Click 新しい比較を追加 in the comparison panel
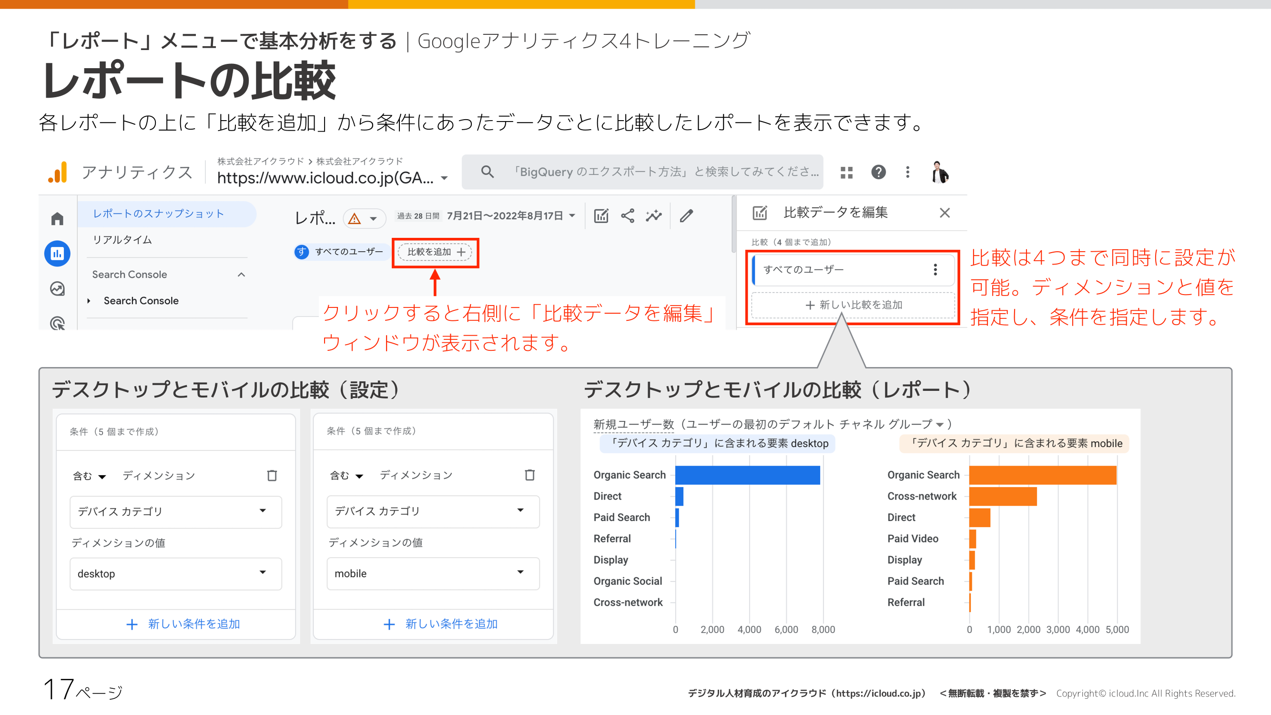The image size is (1271, 715). point(852,305)
